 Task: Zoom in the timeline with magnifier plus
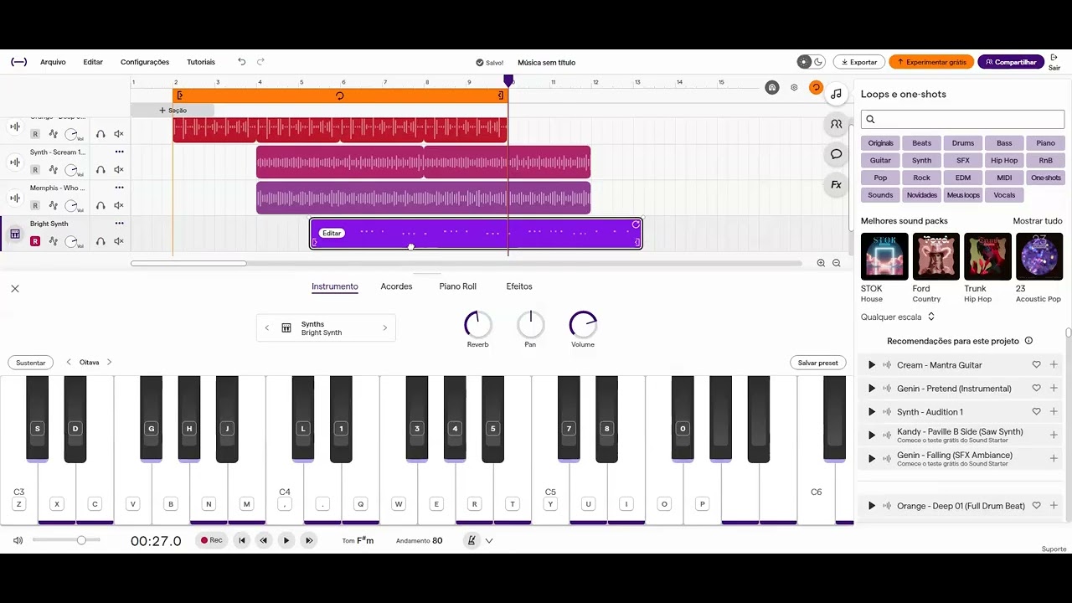pyautogui.click(x=821, y=263)
